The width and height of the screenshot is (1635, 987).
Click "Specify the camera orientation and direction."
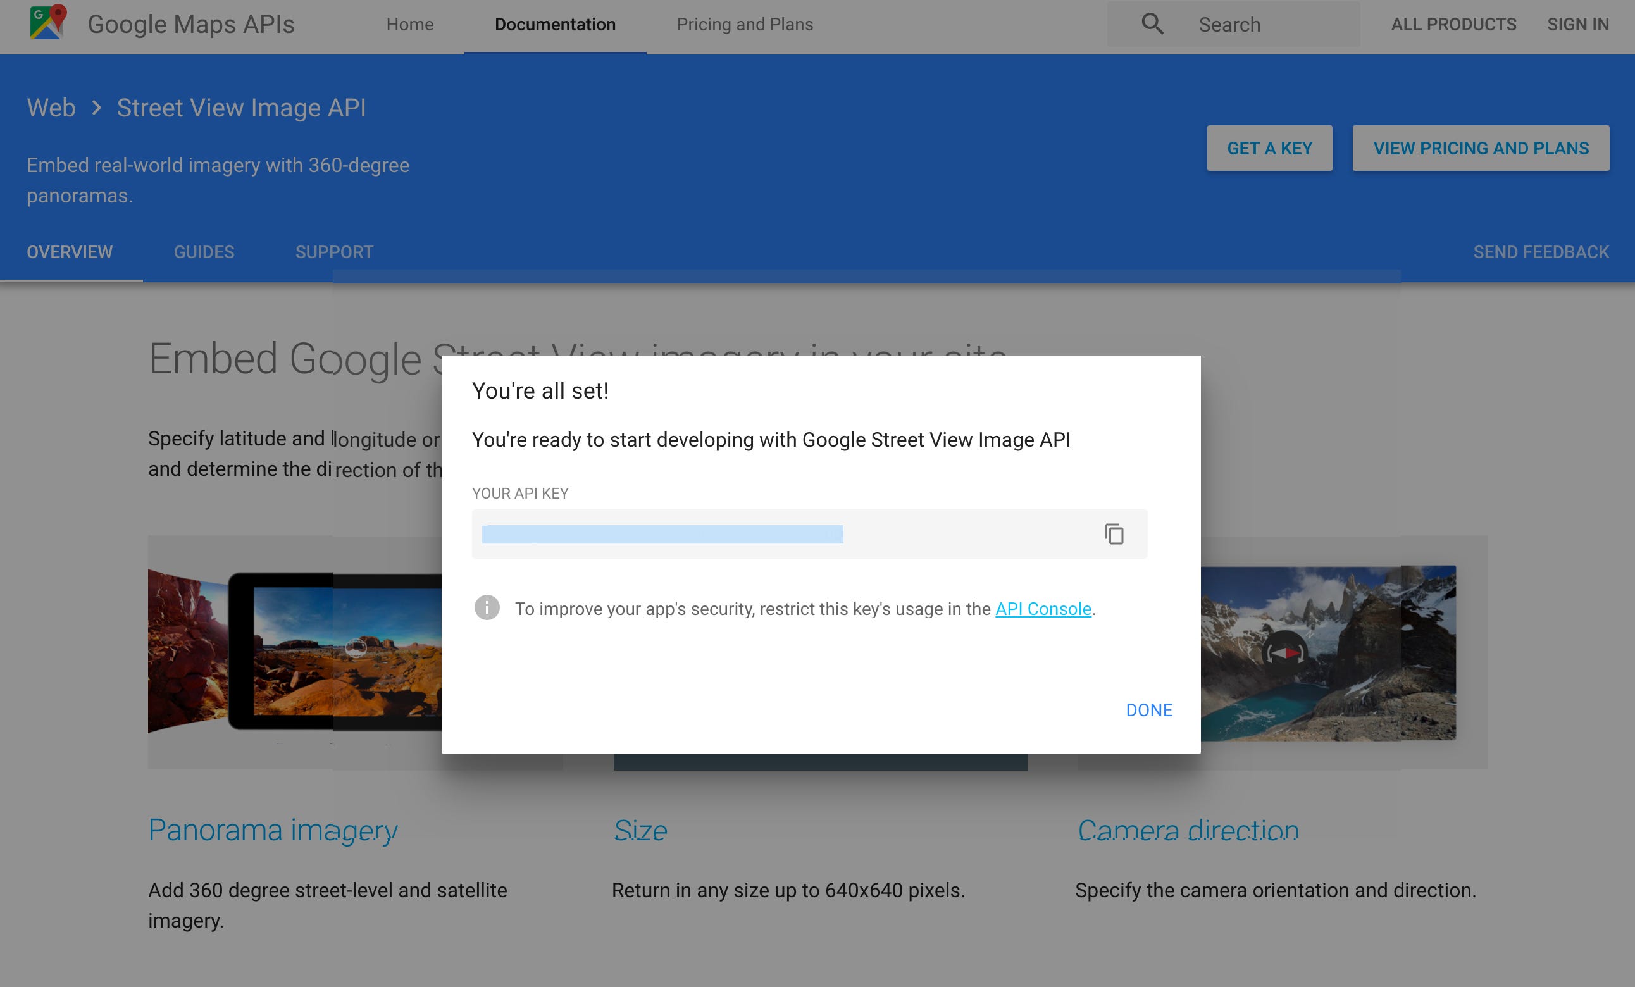point(1276,890)
